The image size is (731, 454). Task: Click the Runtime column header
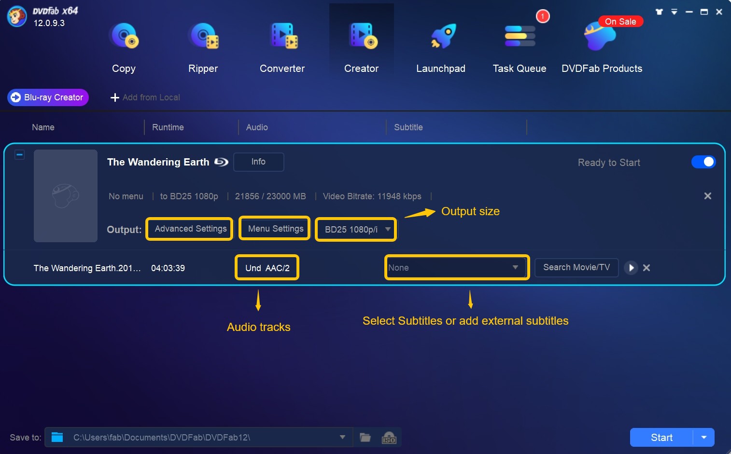click(168, 127)
